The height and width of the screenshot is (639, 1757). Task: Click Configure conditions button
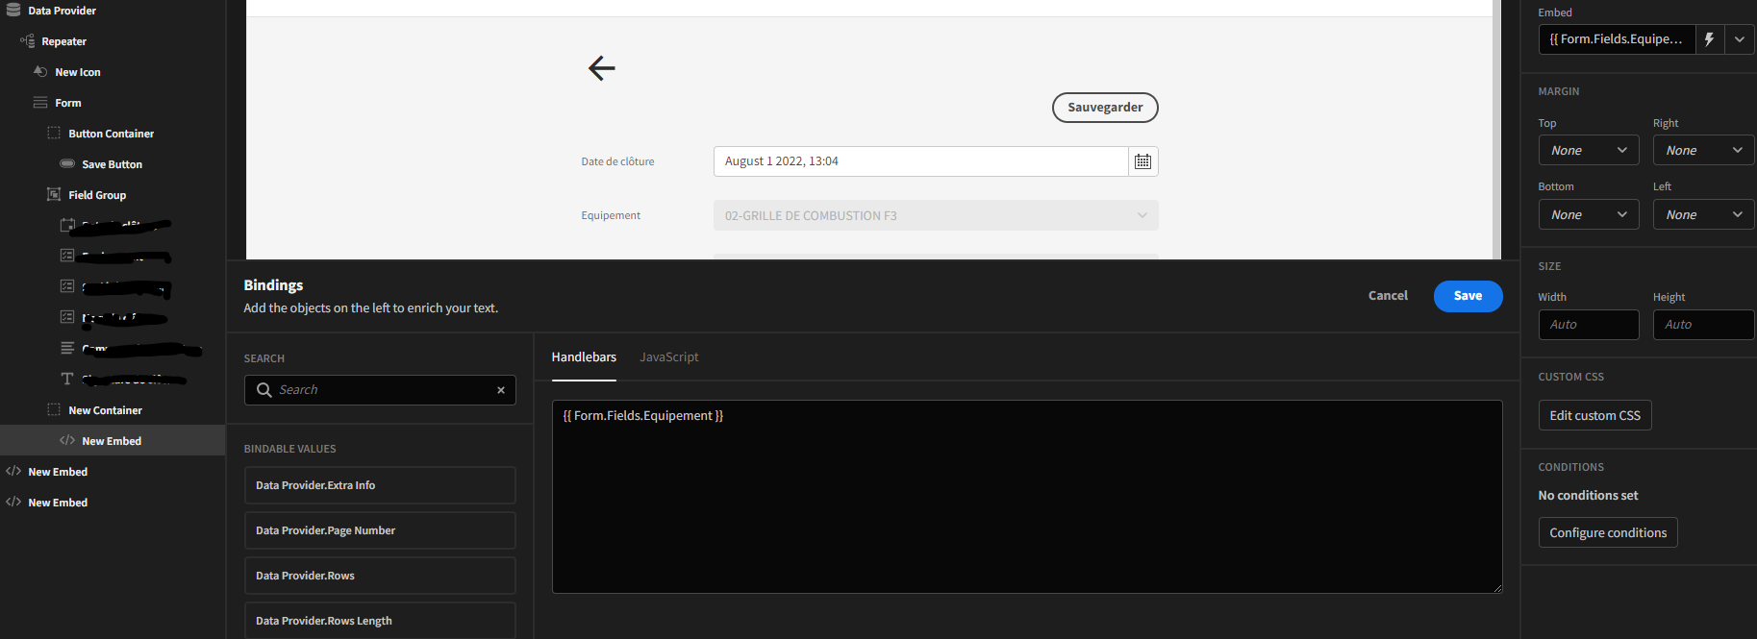click(1608, 532)
